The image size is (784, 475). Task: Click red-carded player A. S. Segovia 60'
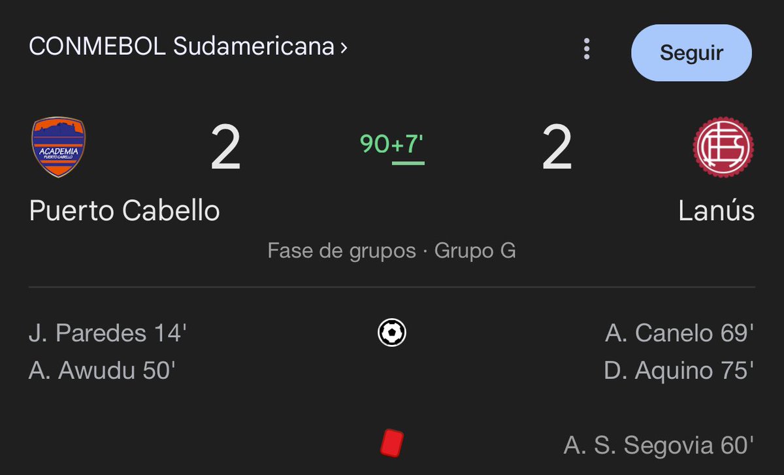[659, 446]
